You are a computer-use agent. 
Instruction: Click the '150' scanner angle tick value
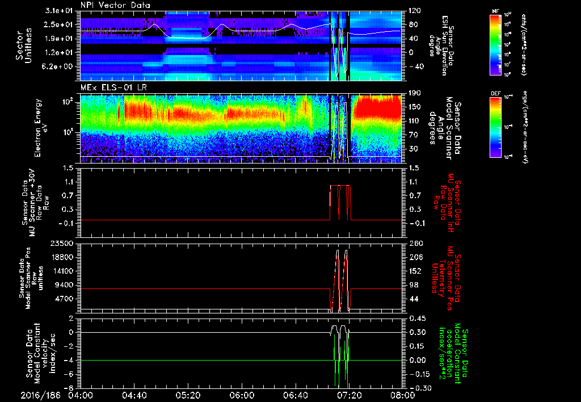pyautogui.click(x=414, y=107)
